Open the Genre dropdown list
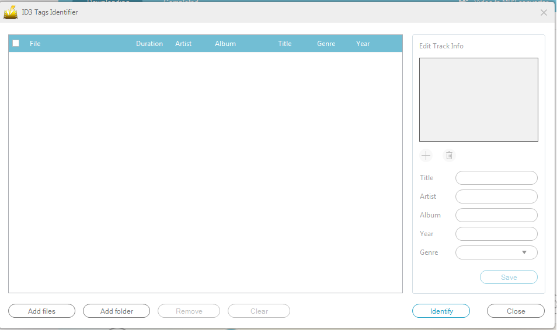557x330 pixels. click(524, 252)
